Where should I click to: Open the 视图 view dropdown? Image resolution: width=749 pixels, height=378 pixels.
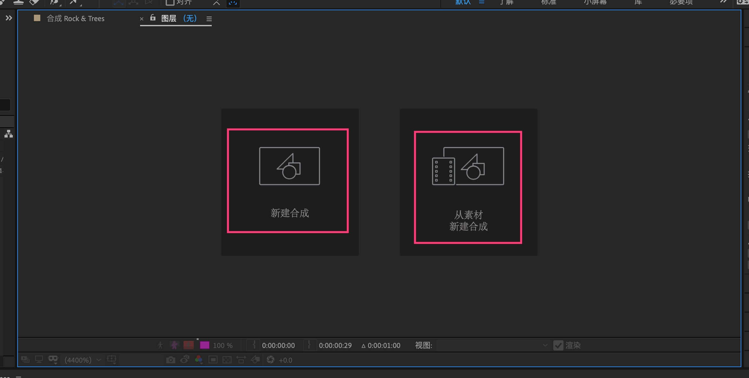coord(493,345)
